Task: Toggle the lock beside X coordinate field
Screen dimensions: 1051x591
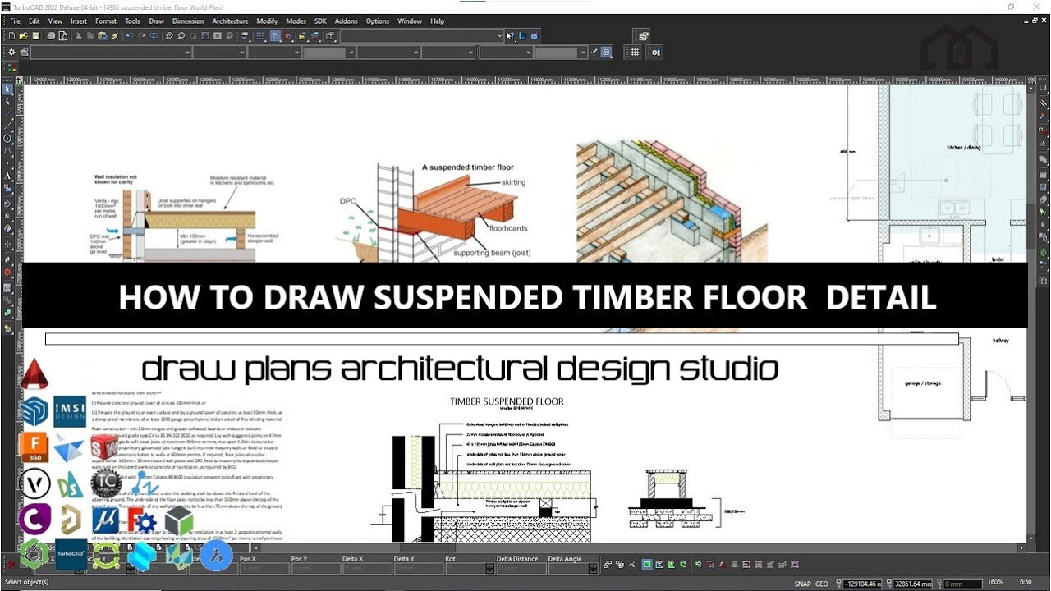Action: coord(839,584)
